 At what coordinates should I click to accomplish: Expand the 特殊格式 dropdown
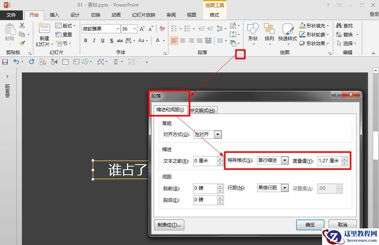point(285,160)
